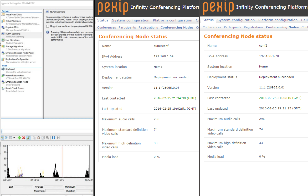Select the Mouse Release Key icon
Image resolution: width=308 pixels, height=196 pixels.
coord(3,76)
